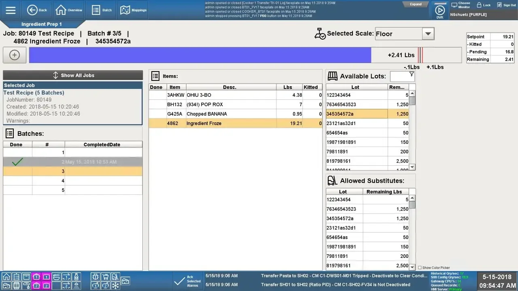This screenshot has width=518, height=291.
Task: Select item row 4862 Ingredient Froze
Action: coord(236,123)
